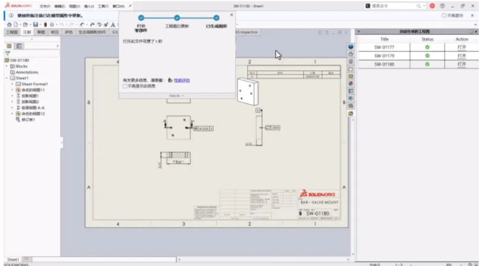Click 打开 for the SW-01179 row
The image size is (479, 266).
click(462, 56)
